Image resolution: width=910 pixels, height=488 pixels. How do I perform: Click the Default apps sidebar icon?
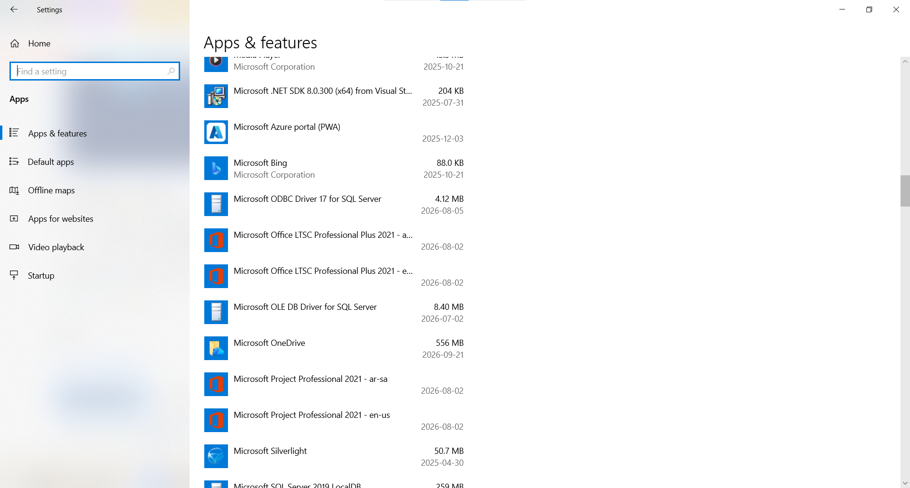tap(14, 162)
